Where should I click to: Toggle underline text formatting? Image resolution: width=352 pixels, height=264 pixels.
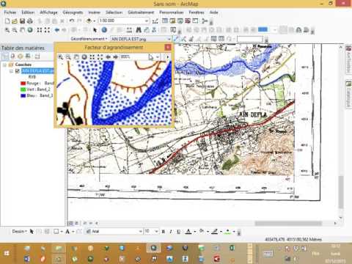[179, 231]
